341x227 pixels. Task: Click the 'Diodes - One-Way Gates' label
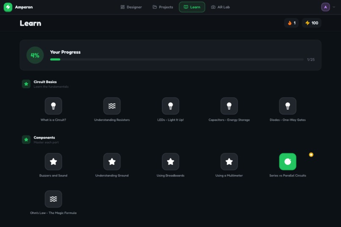(288, 120)
